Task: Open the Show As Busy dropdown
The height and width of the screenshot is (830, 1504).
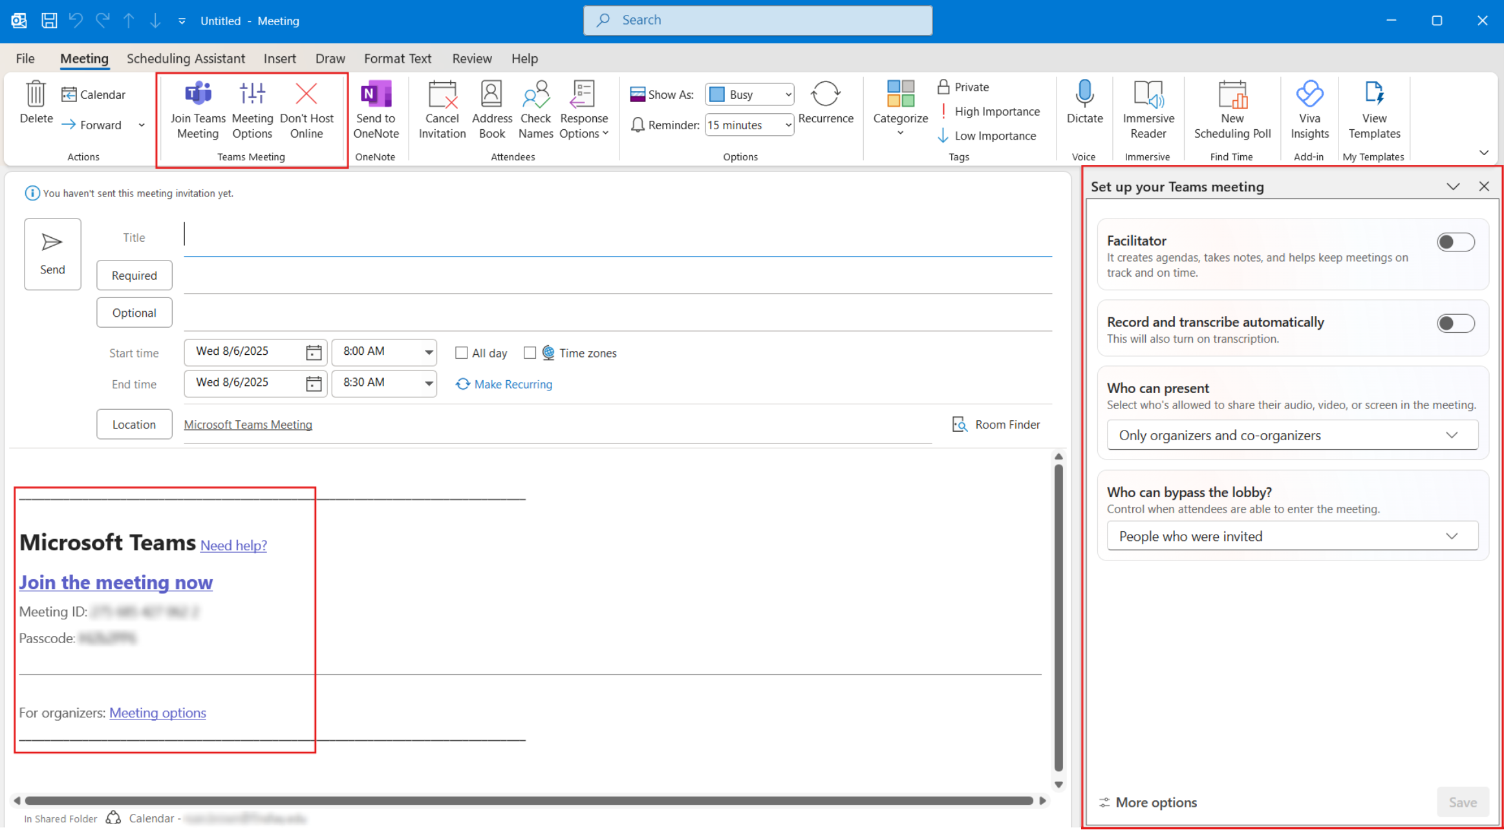Action: click(x=749, y=94)
